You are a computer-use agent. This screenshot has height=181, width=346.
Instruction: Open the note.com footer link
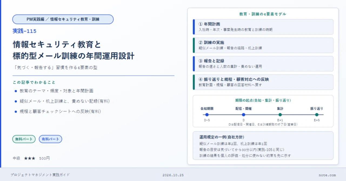click(x=327, y=175)
